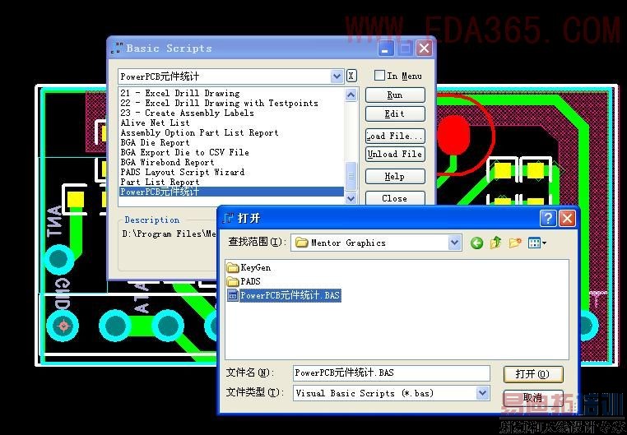Click the red circular pad on PCB
The height and width of the screenshot is (435, 627).
pyautogui.click(x=453, y=135)
